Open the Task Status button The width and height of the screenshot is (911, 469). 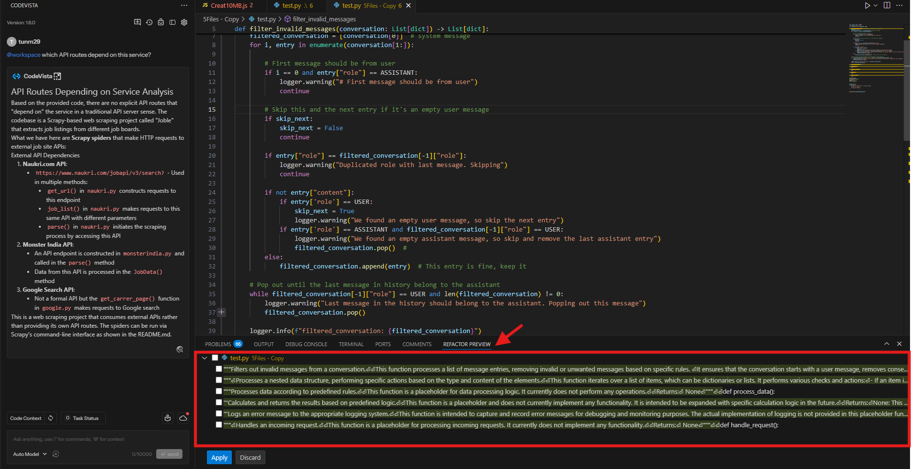coord(83,418)
